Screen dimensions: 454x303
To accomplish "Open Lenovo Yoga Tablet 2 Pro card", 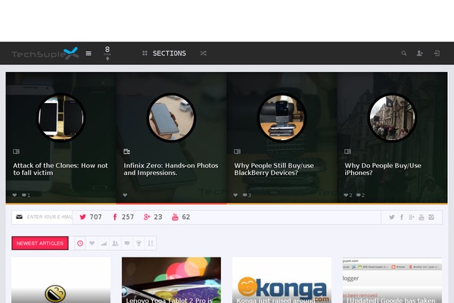I will 172,280.
